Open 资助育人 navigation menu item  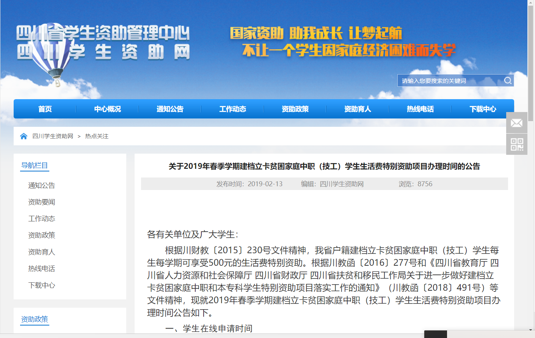358,109
